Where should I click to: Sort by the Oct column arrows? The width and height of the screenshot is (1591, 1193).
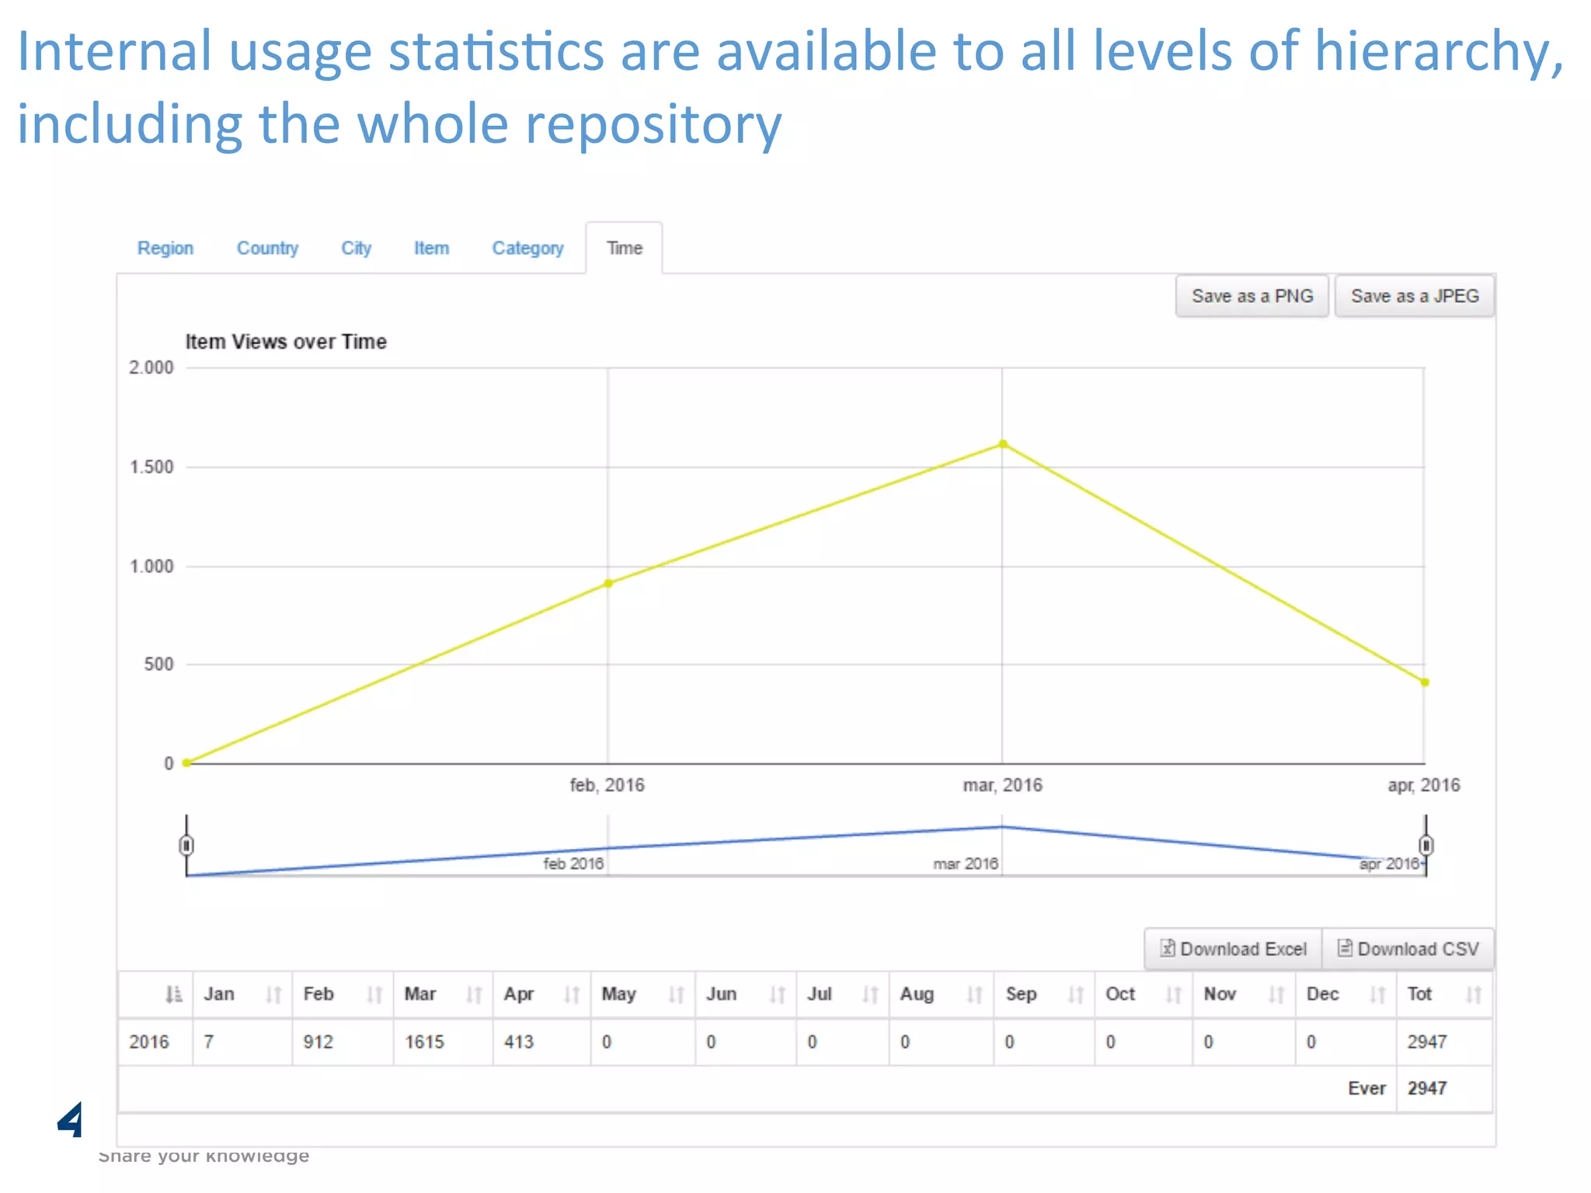tap(1173, 995)
